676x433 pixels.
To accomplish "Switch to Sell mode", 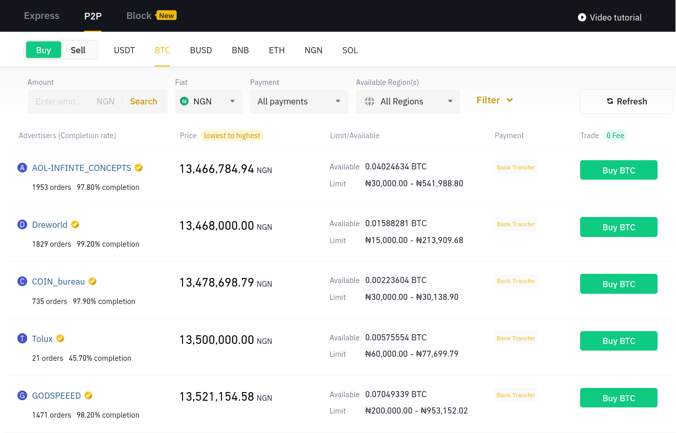I will 78,50.
